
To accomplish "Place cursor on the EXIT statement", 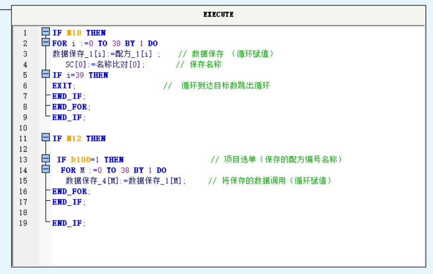I will point(62,86).
